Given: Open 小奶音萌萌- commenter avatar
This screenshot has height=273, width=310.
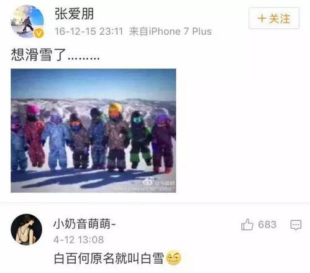Looking at the screenshot, I should (27, 229).
